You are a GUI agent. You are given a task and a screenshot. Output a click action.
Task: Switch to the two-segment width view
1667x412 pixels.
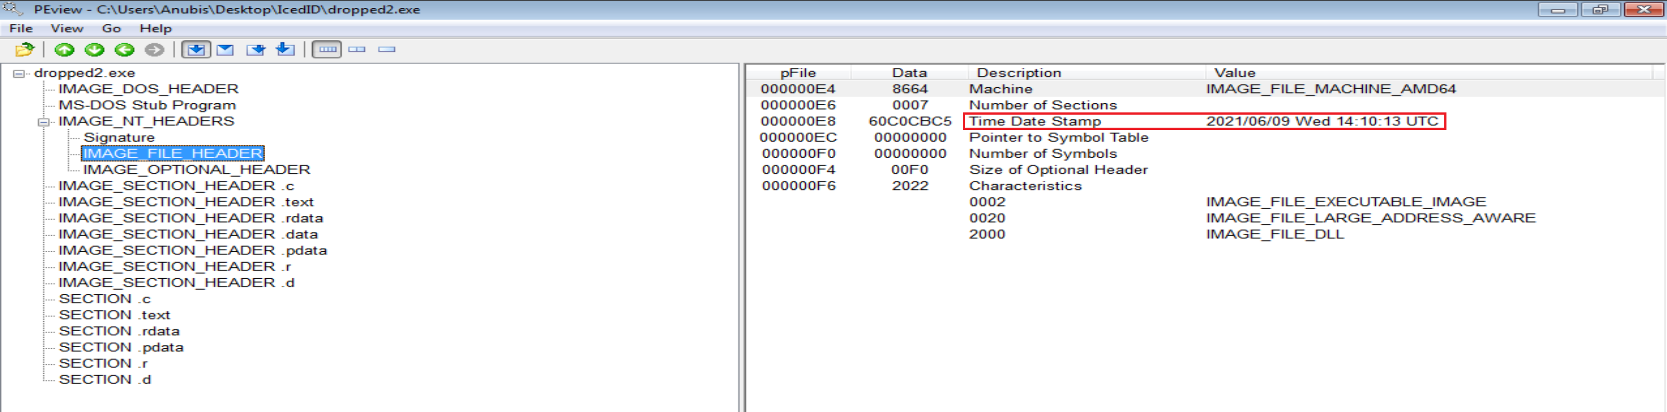pyautogui.click(x=356, y=50)
